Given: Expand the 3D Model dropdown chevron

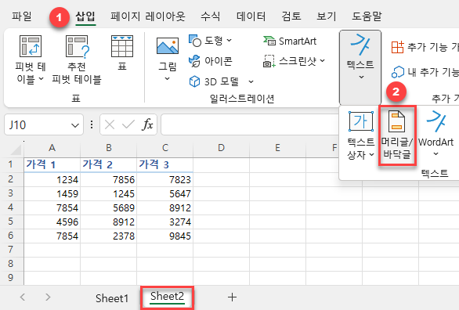Looking at the screenshot, I should point(251,81).
